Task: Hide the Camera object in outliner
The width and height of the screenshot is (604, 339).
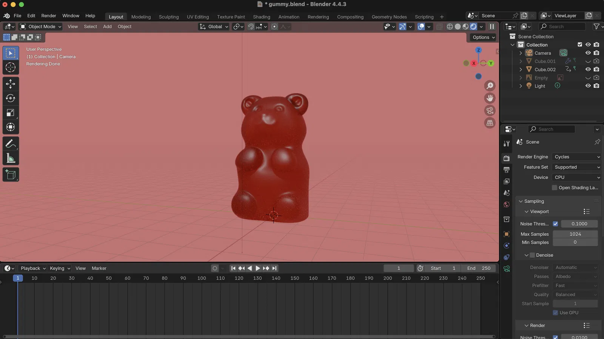Action: tap(588, 53)
